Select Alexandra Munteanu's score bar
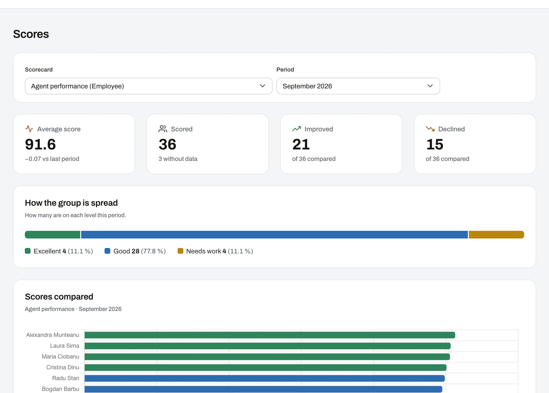 [270, 335]
